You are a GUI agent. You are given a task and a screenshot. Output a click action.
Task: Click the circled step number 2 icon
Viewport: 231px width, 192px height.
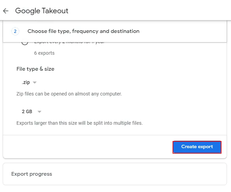point(15,31)
